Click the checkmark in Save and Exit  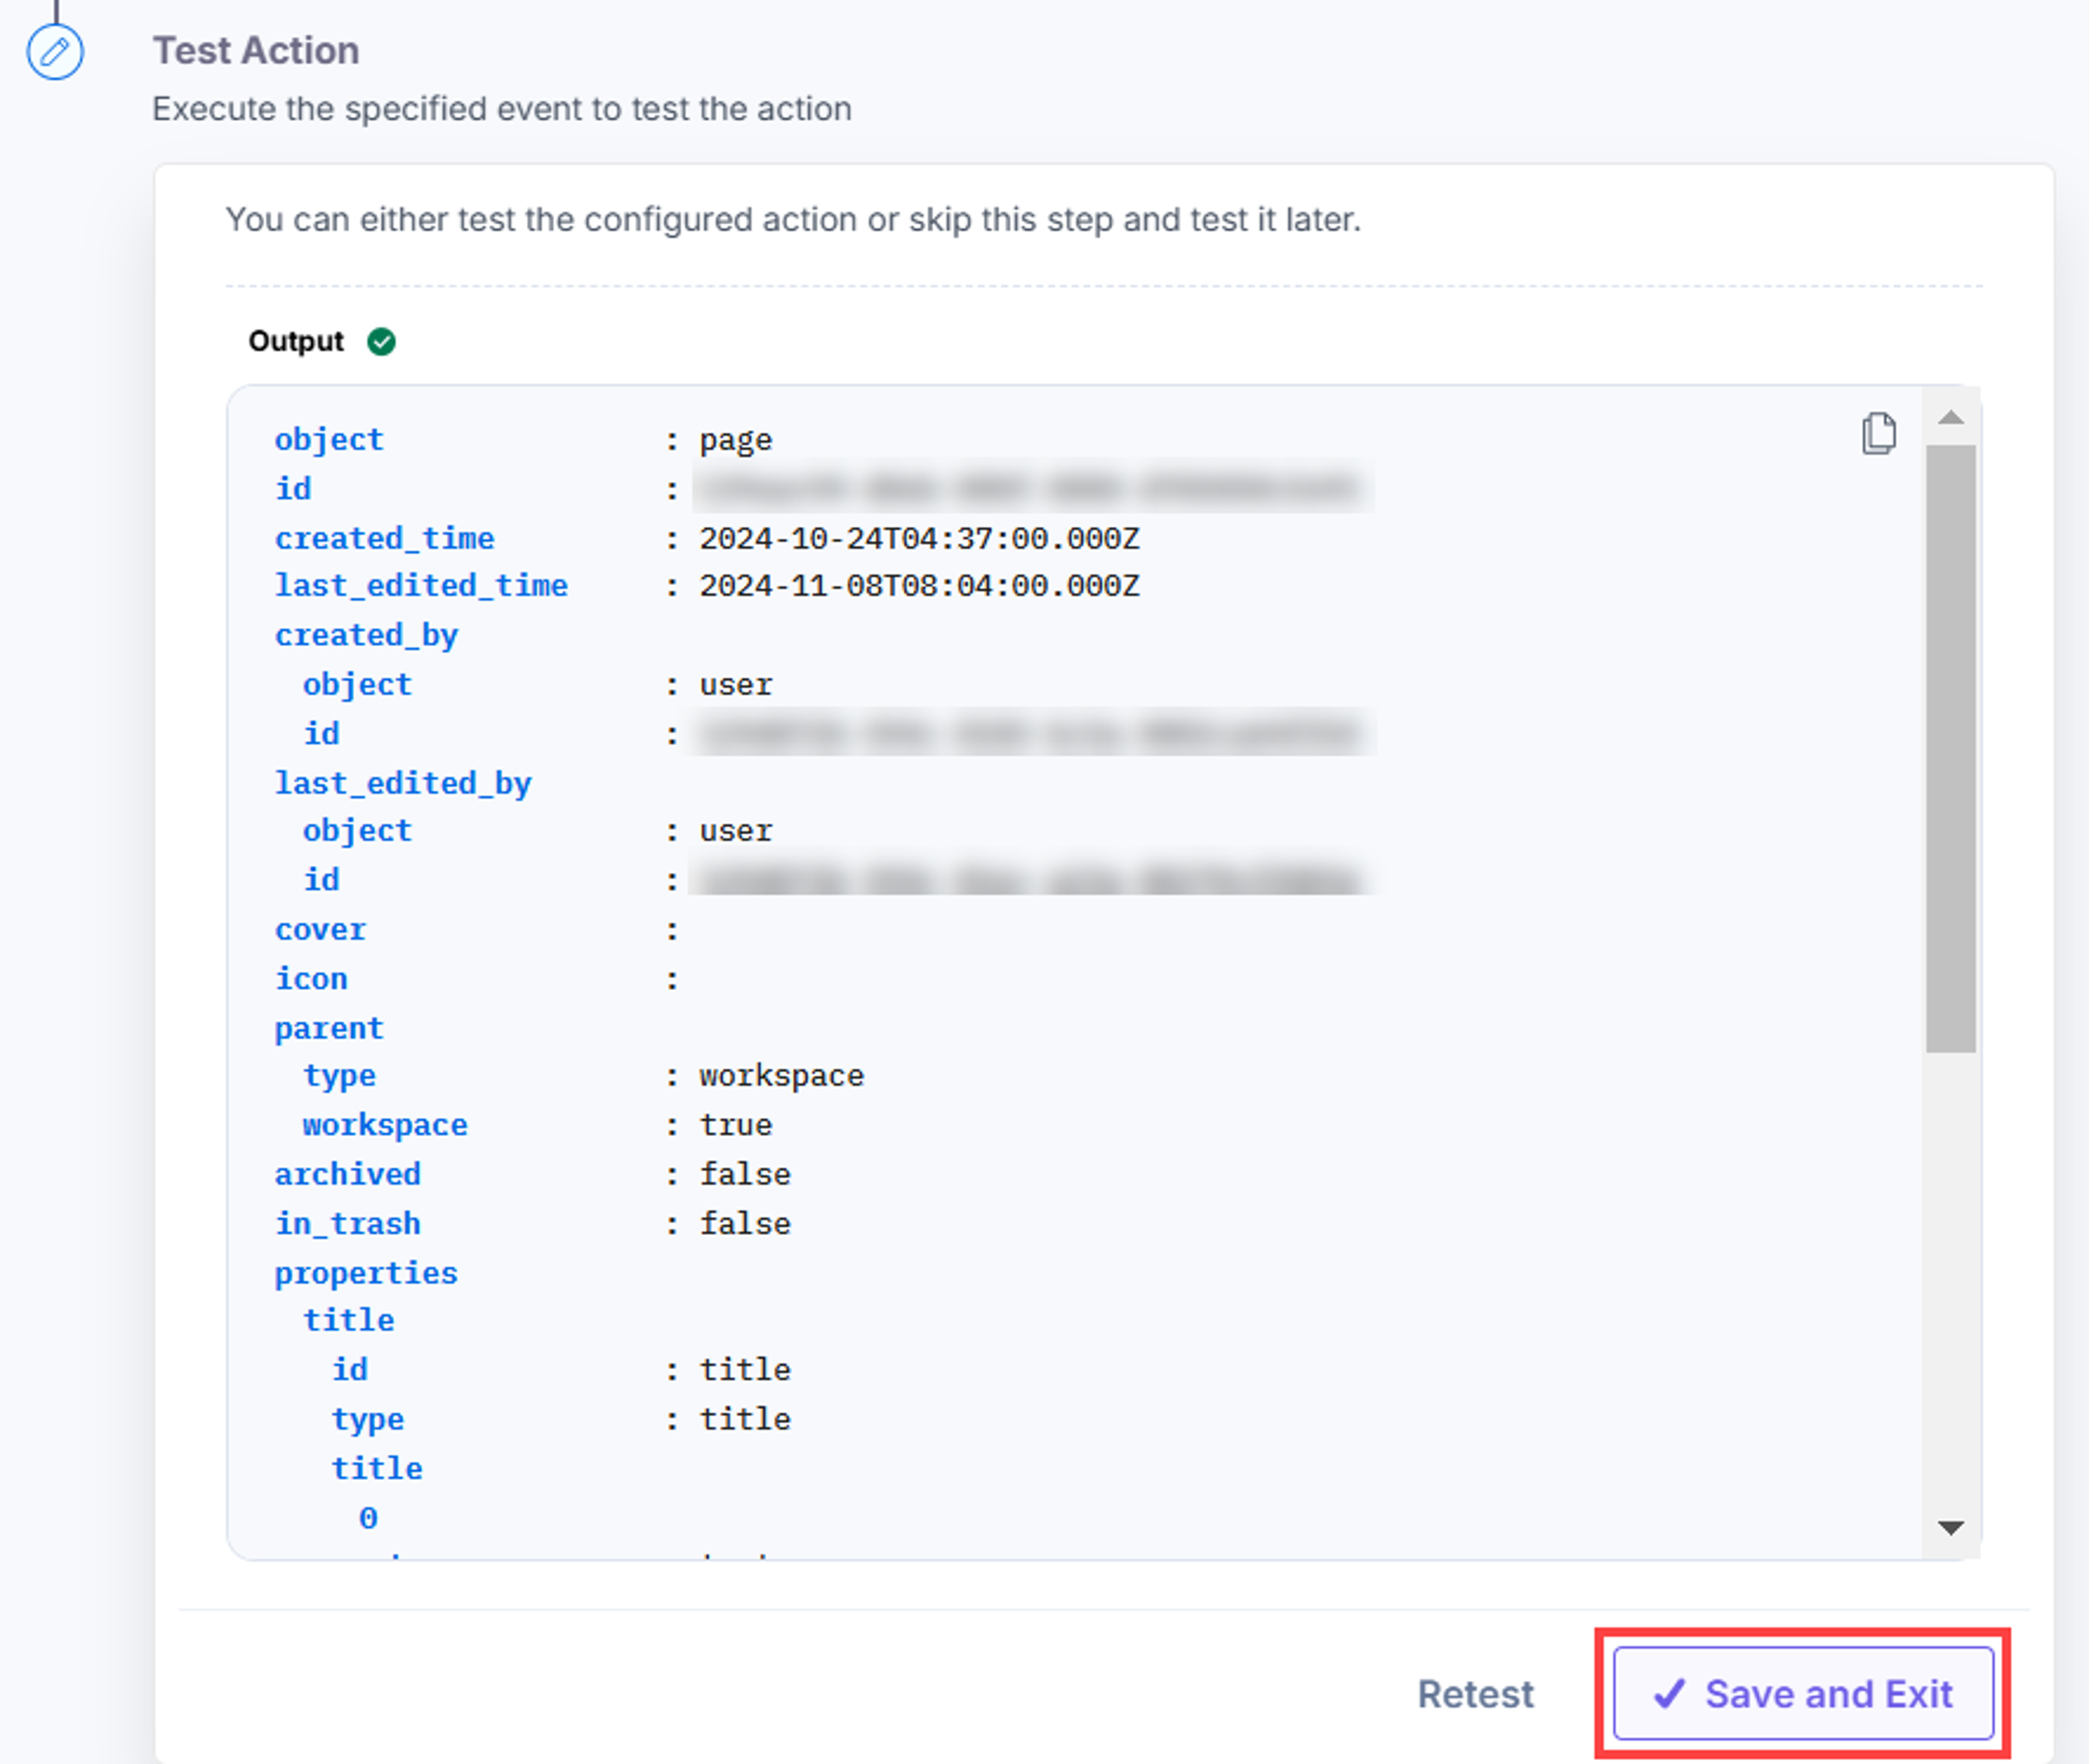click(1669, 1694)
